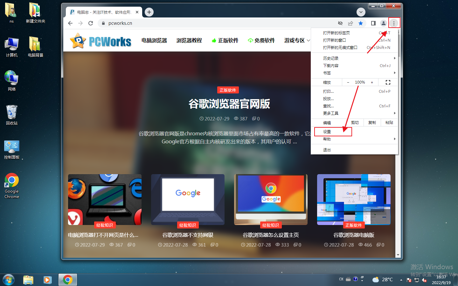Viewport: 458px width, 286px height.
Task: Select 网络 desktop icon
Action: coord(12,81)
